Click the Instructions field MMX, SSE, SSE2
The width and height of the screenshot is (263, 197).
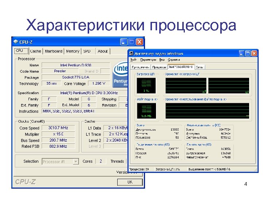85,111
